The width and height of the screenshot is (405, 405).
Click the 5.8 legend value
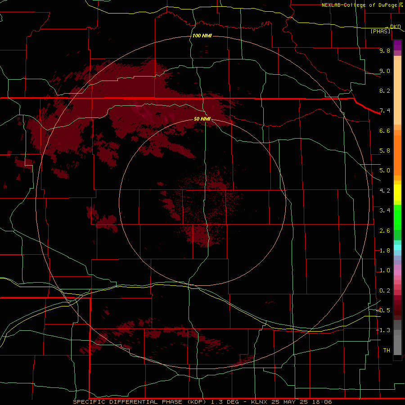[385, 151]
